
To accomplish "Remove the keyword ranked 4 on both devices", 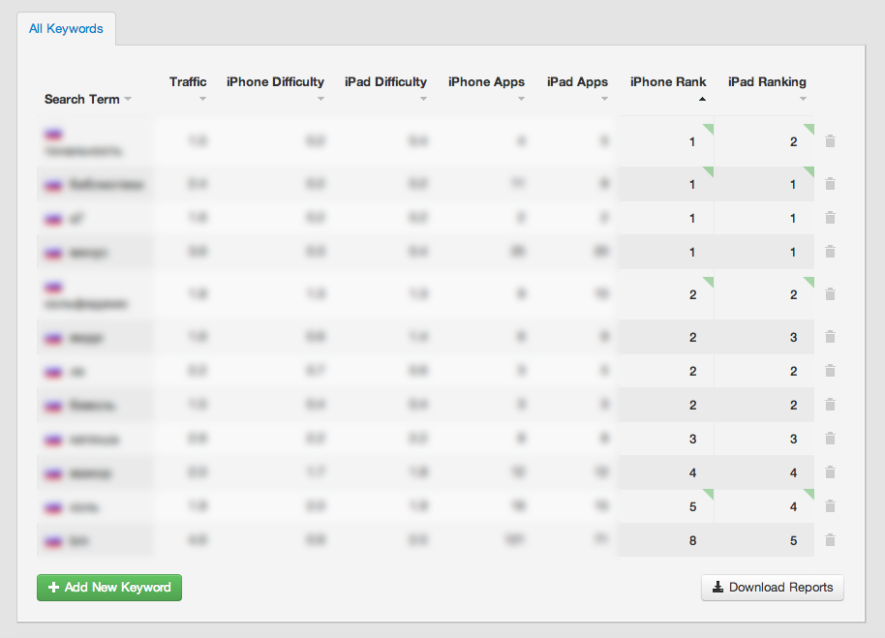I will [830, 472].
